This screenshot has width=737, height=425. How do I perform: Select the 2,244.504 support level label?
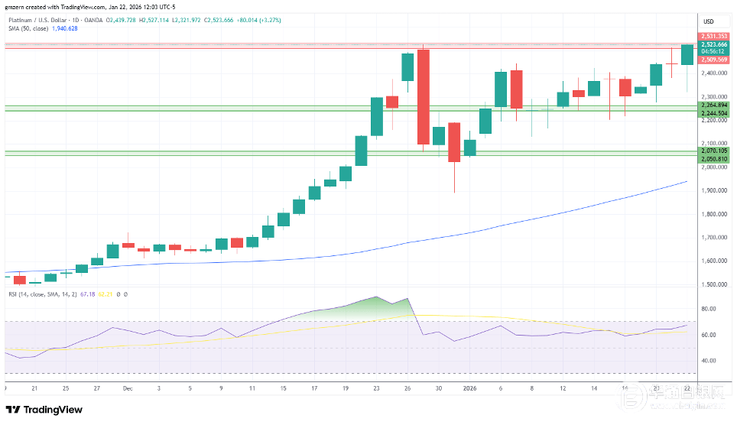click(714, 113)
